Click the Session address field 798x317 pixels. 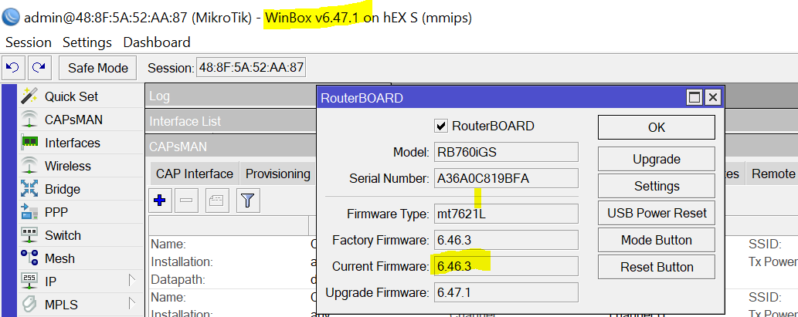pos(251,68)
